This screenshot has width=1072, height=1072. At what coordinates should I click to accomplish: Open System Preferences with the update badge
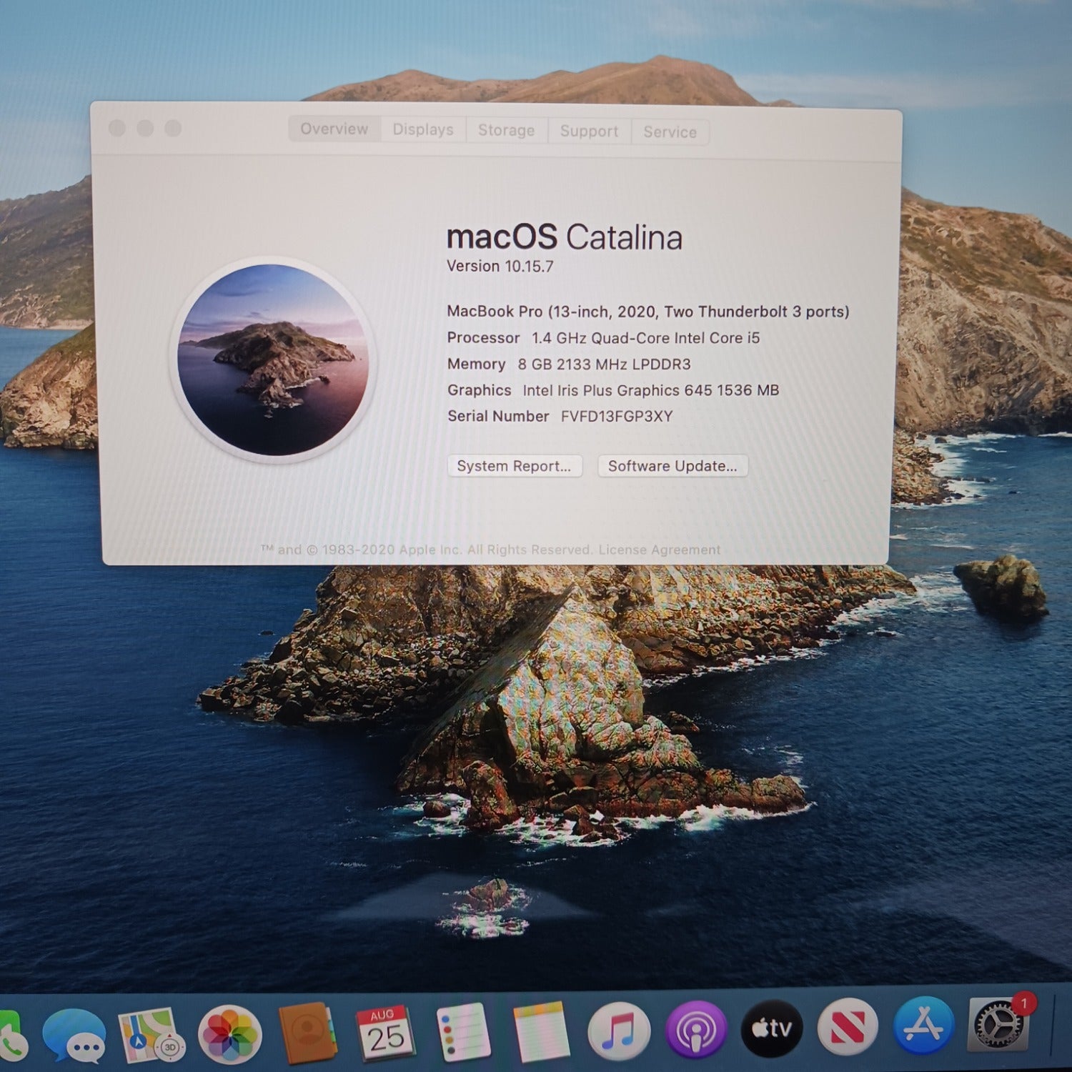pos(1001,1023)
